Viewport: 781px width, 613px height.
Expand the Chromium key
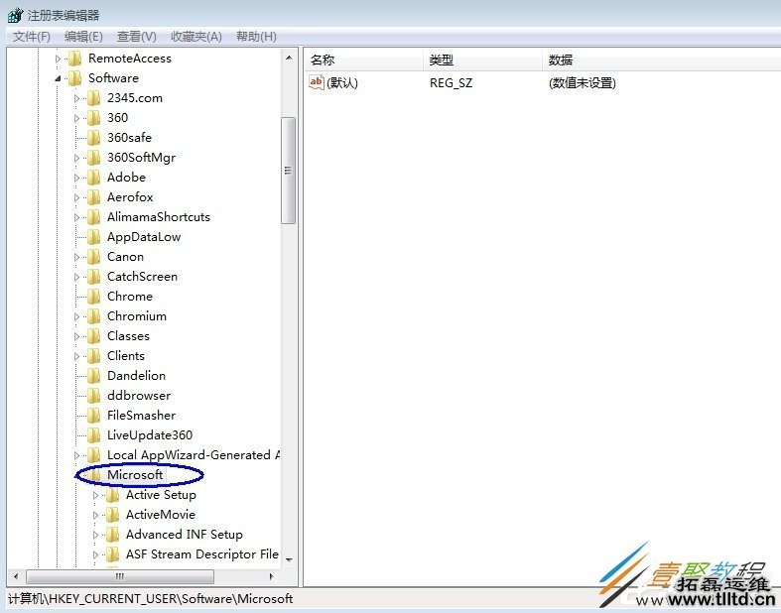pos(76,316)
